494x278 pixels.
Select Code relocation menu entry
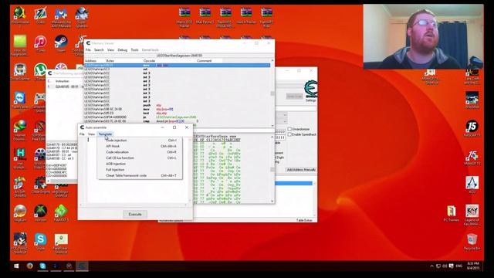click(x=140, y=152)
